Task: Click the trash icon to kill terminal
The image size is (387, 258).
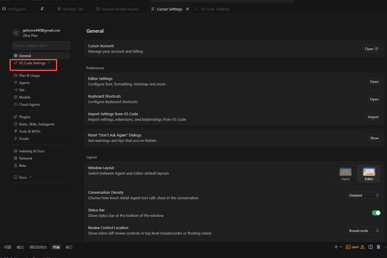Action: 378,247
